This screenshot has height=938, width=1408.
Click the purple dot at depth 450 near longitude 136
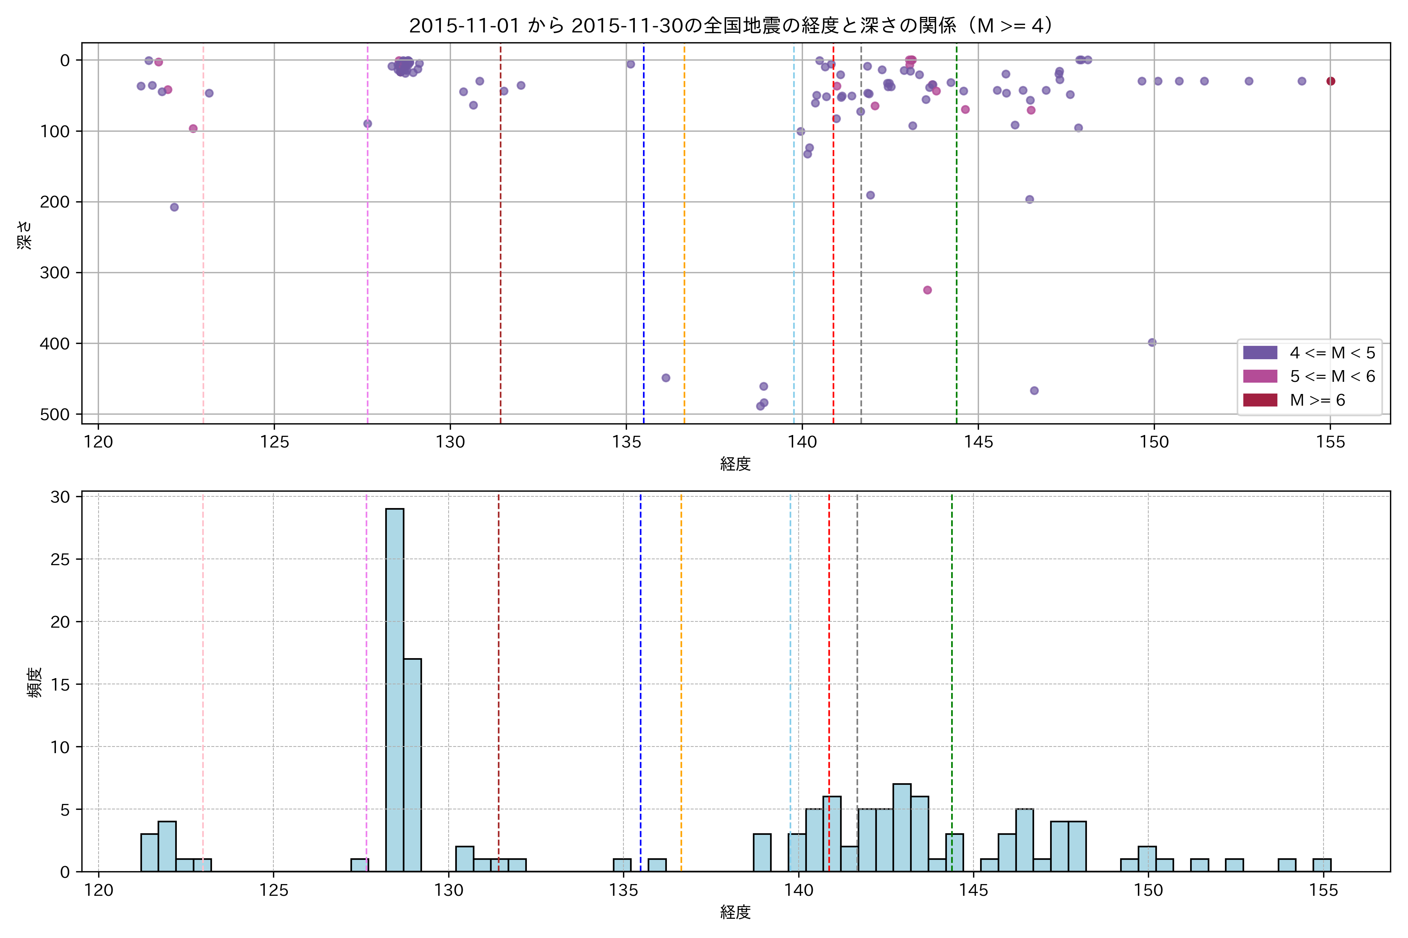pos(666,378)
